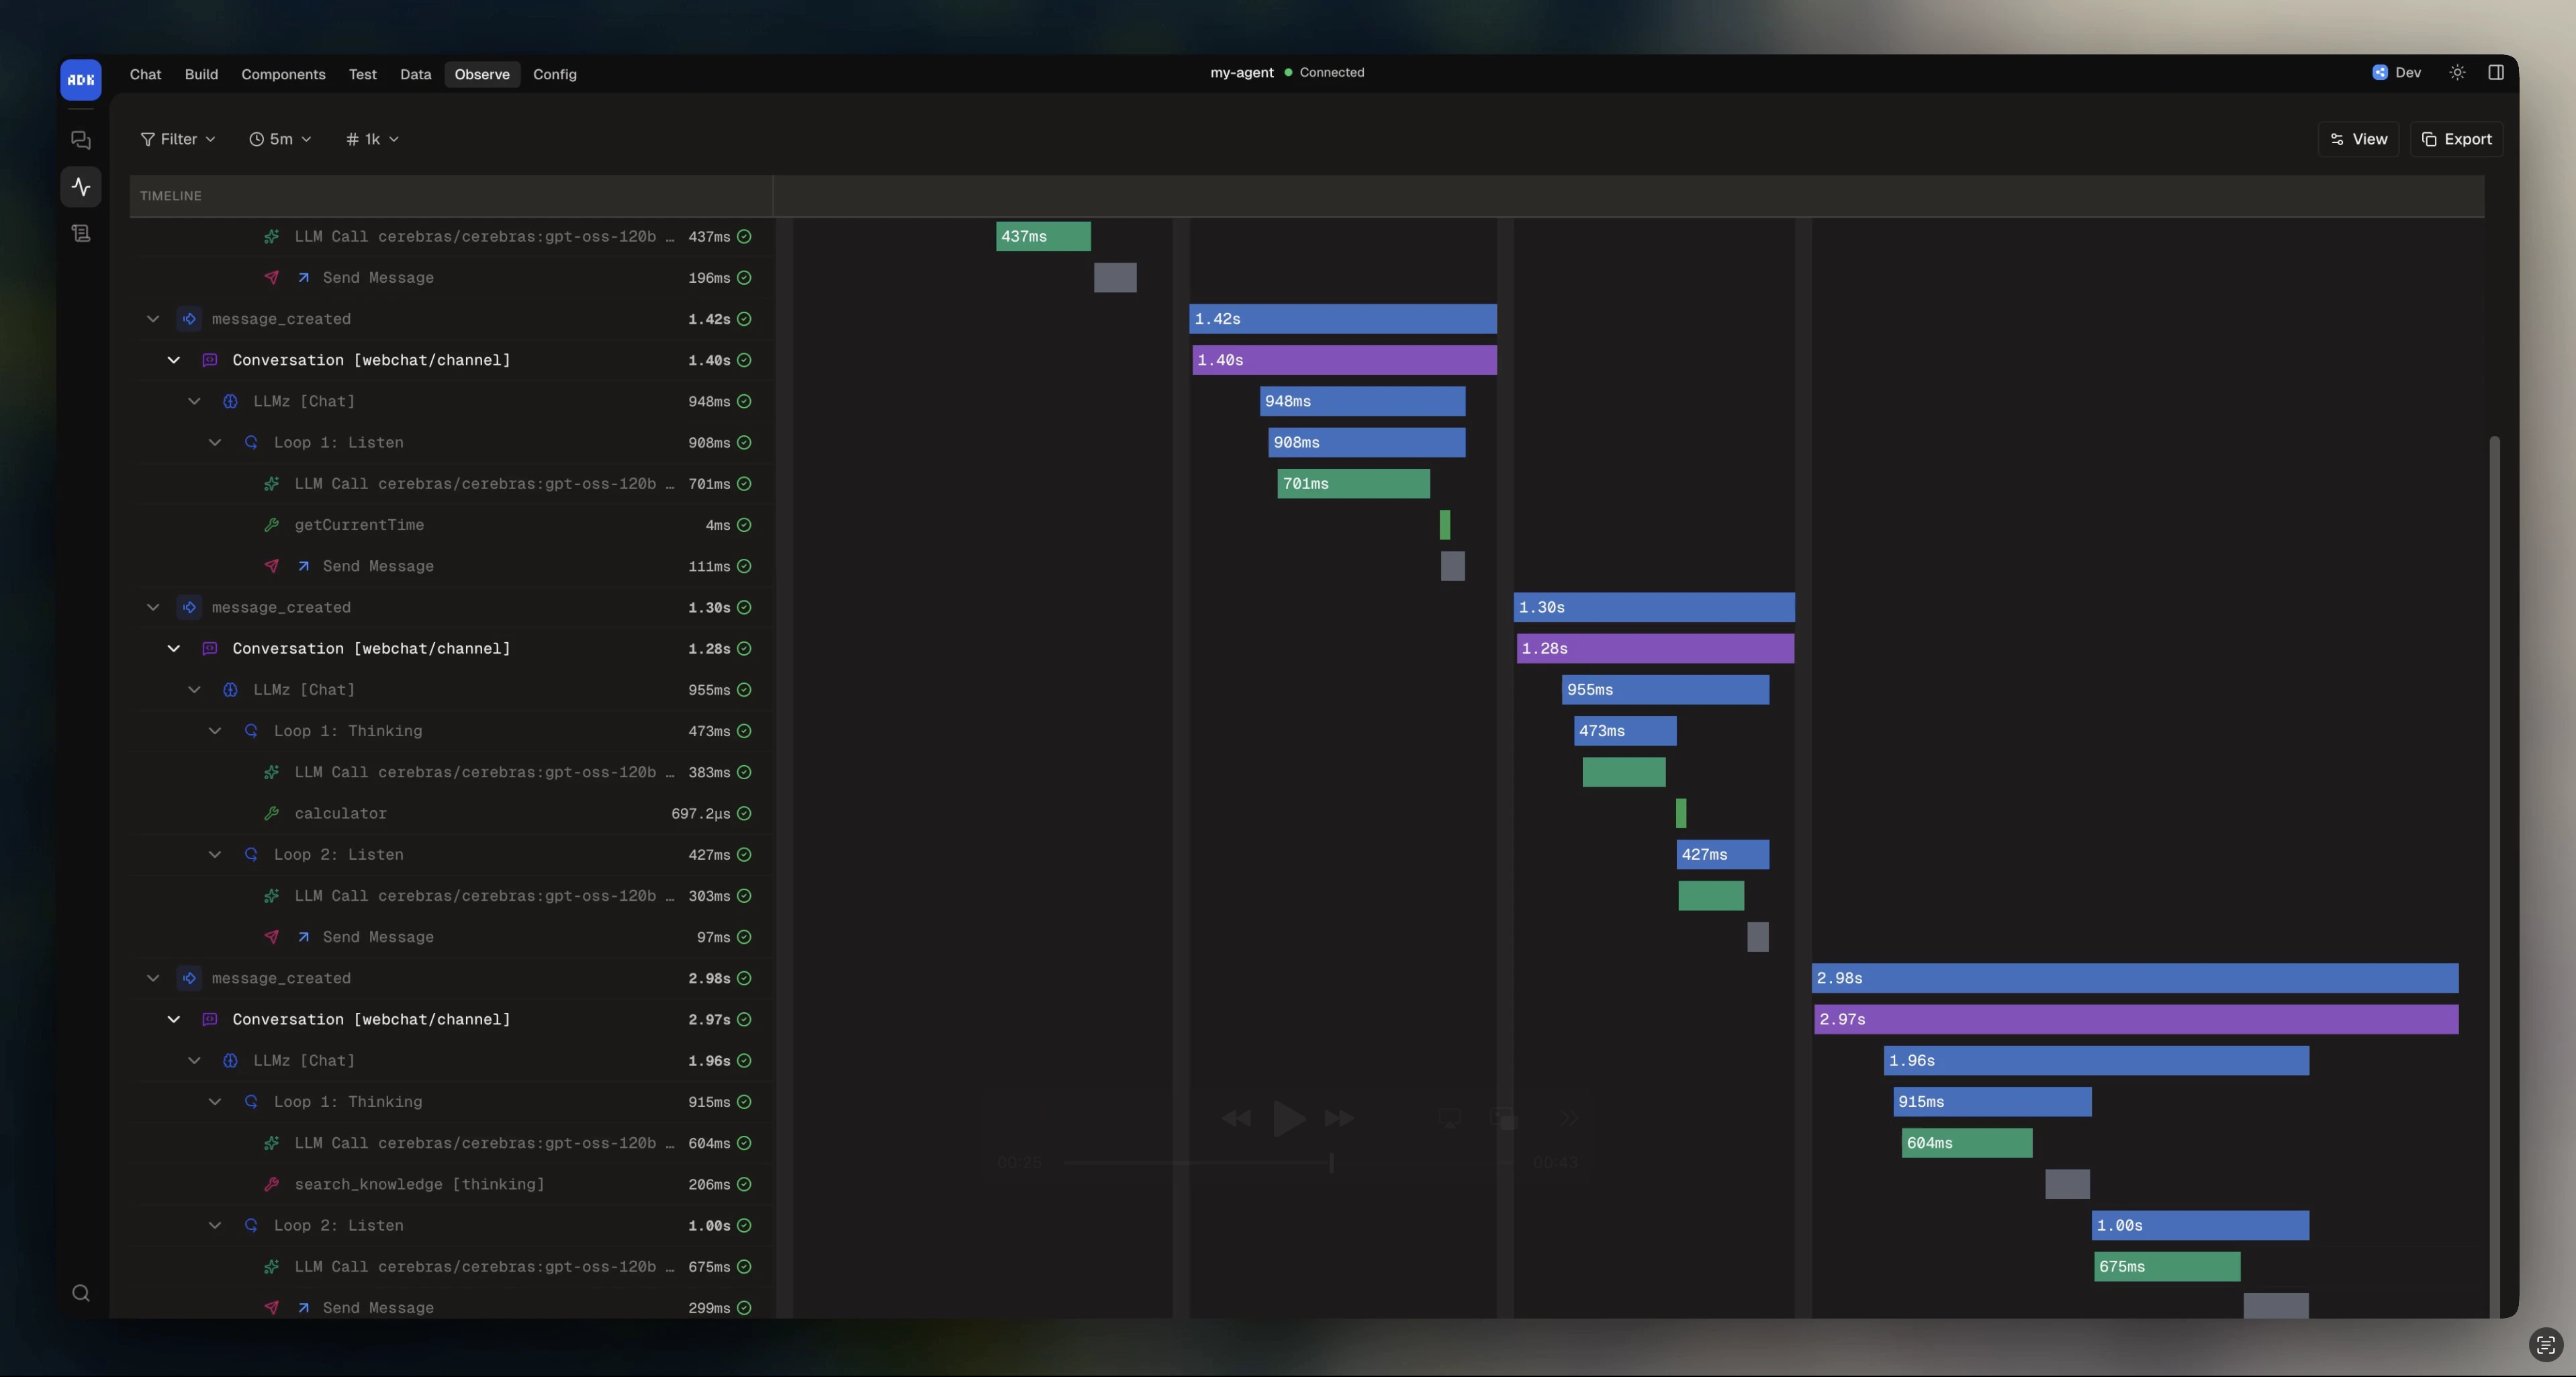Click the Dev environment label

(x=2408, y=72)
